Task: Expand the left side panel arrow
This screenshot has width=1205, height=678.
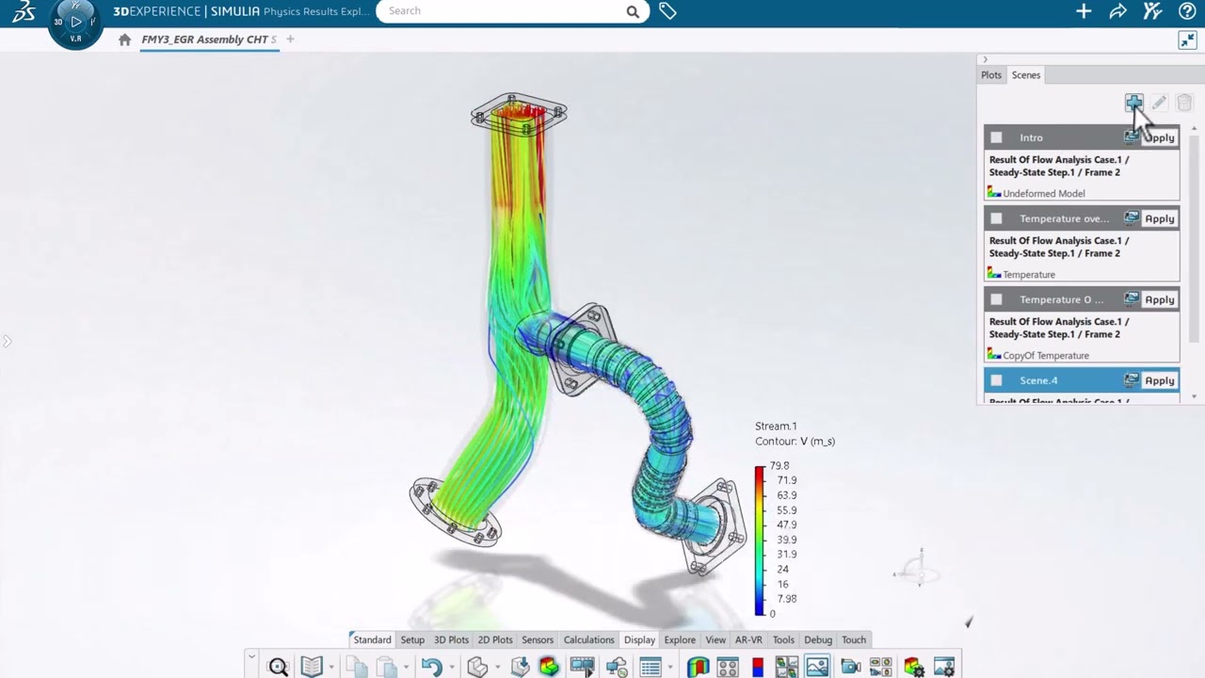Action: (x=7, y=341)
